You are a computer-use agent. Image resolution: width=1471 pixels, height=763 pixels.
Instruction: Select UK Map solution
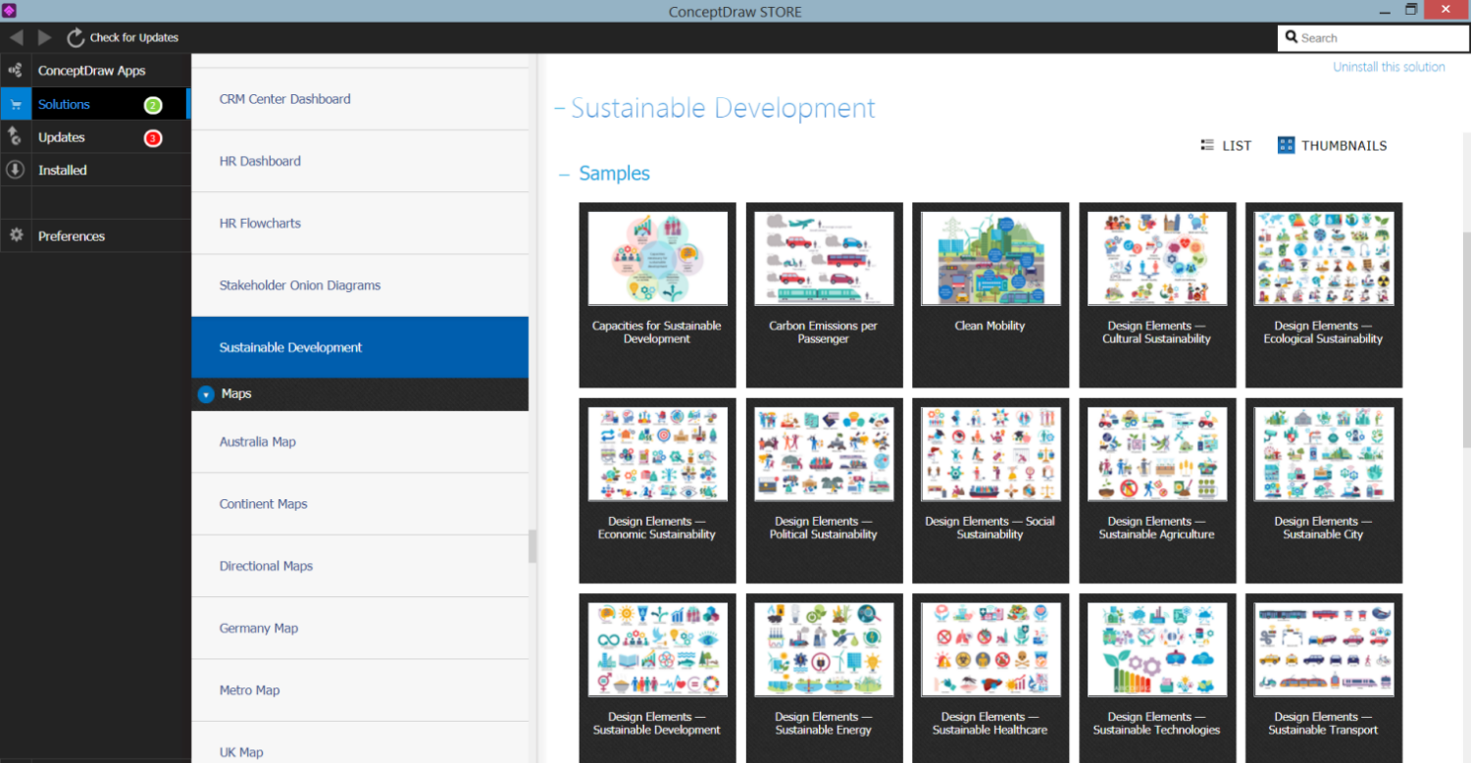coord(360,742)
